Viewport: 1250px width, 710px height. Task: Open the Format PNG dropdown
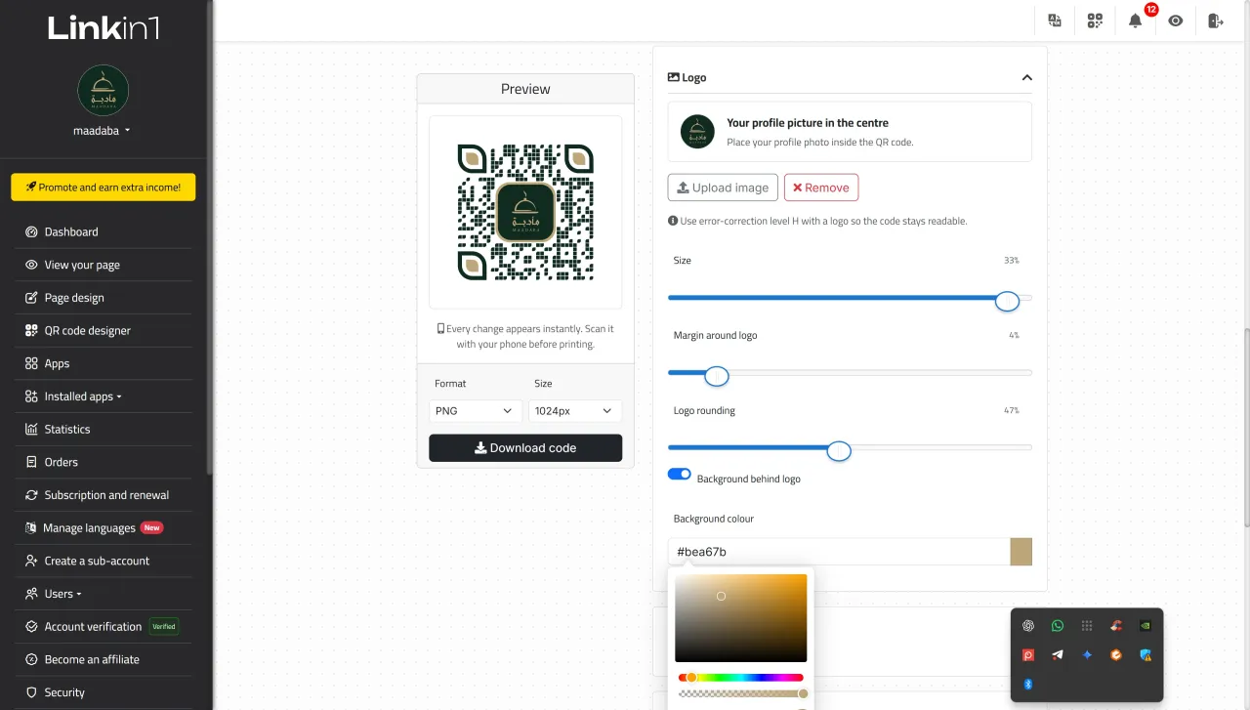475,411
